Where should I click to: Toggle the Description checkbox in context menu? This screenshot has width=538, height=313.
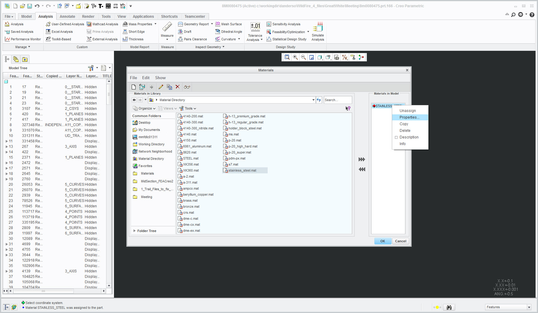click(396, 137)
